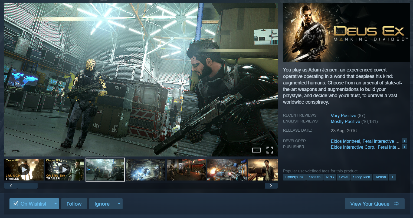
Task: Expand the full developer list
Action: pyautogui.click(x=404, y=141)
